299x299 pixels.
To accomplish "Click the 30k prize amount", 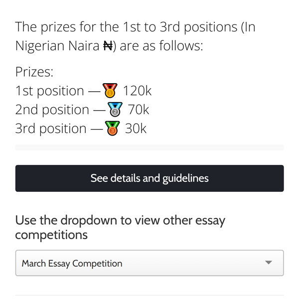I will 136,129.
